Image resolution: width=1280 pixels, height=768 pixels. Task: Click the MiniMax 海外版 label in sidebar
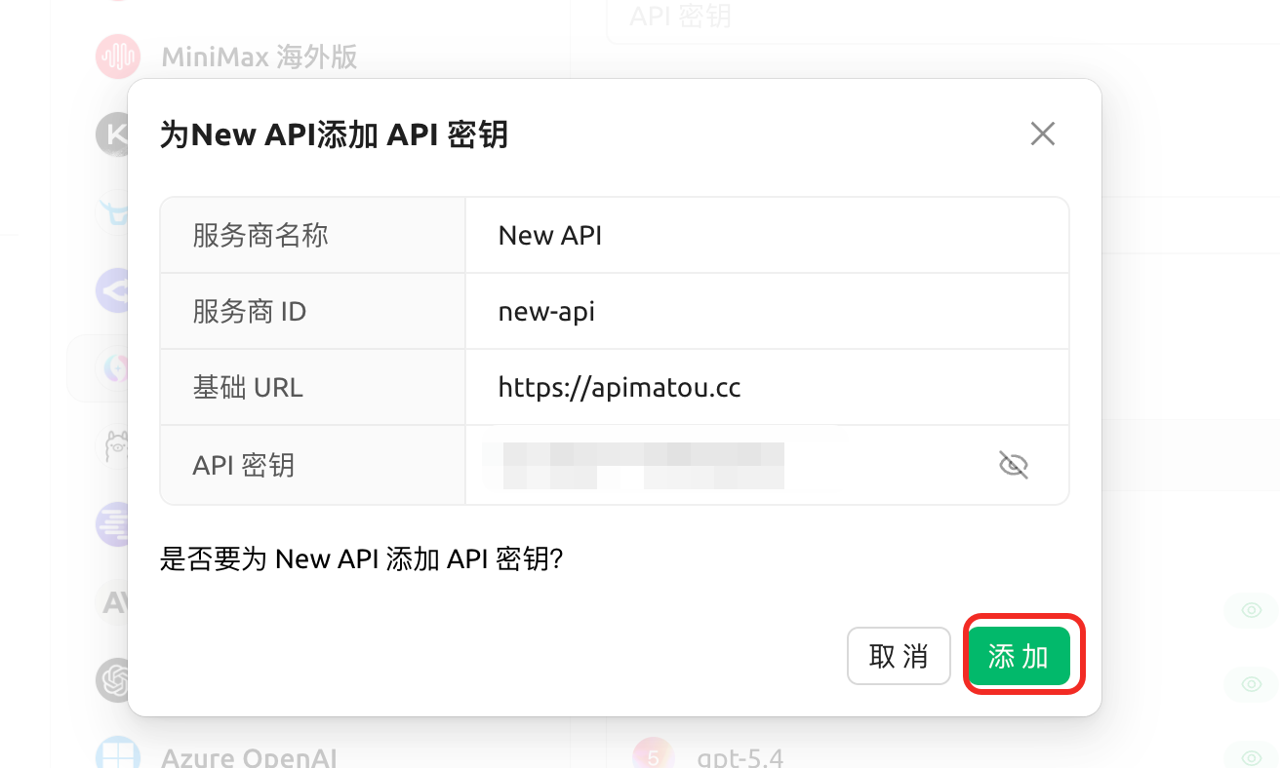[x=260, y=57]
